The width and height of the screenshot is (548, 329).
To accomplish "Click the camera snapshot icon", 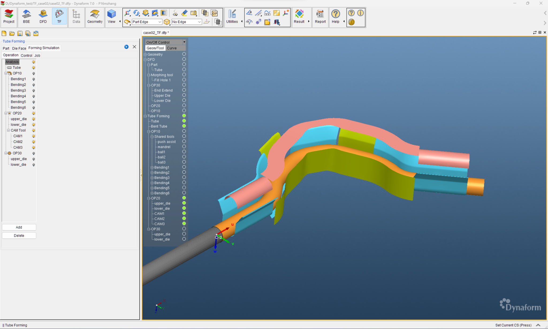I will tap(193, 13).
